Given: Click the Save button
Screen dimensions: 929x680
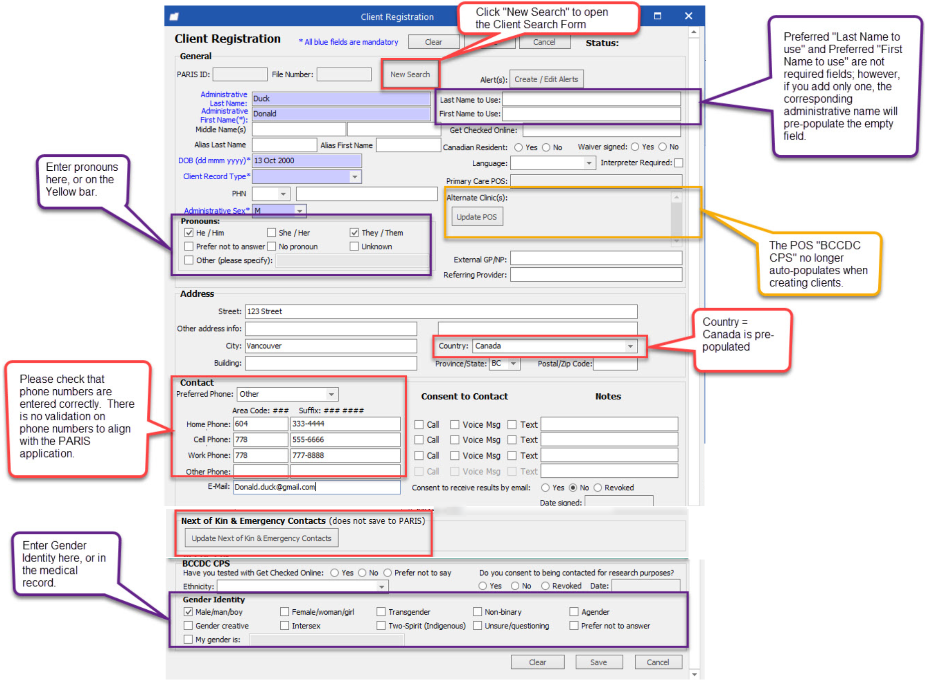Looking at the screenshot, I should (x=598, y=662).
